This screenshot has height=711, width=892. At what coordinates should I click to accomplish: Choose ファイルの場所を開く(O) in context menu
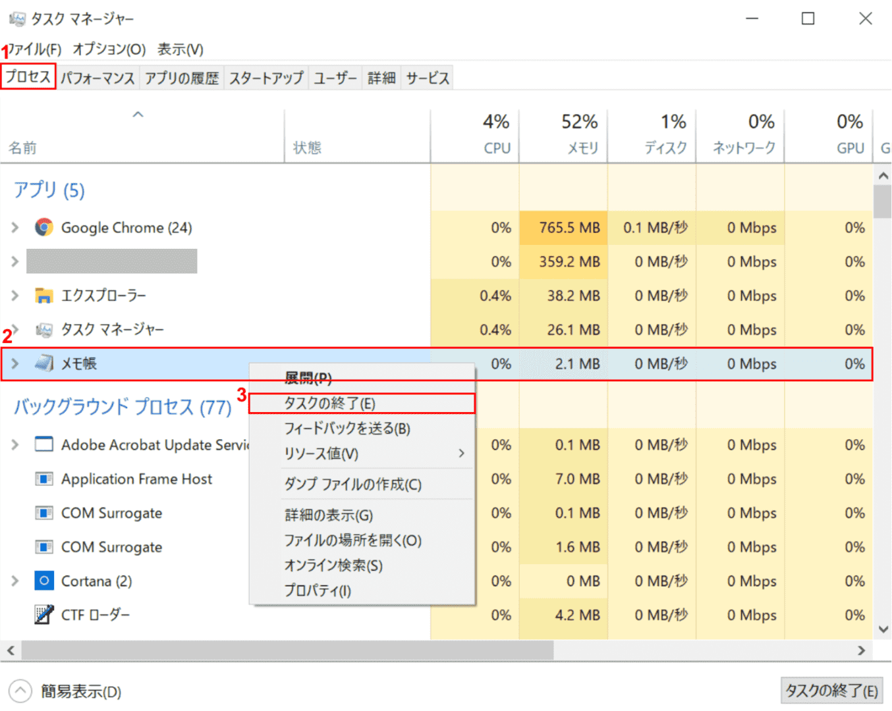click(362, 540)
